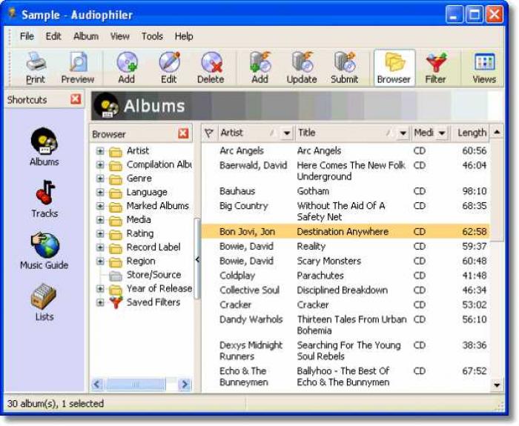Click the Add online database icon
Image resolution: width=519 pixels, height=426 pixels.
(x=259, y=68)
